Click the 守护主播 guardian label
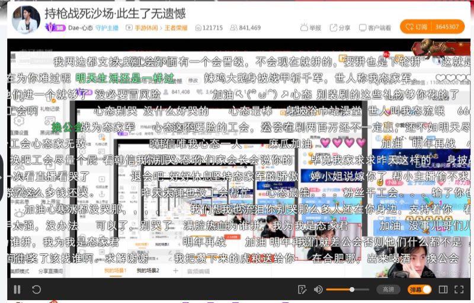 point(108,28)
